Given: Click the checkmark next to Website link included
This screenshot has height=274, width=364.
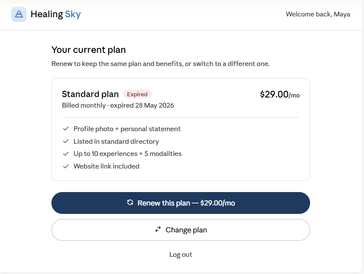Looking at the screenshot, I should [66, 166].
